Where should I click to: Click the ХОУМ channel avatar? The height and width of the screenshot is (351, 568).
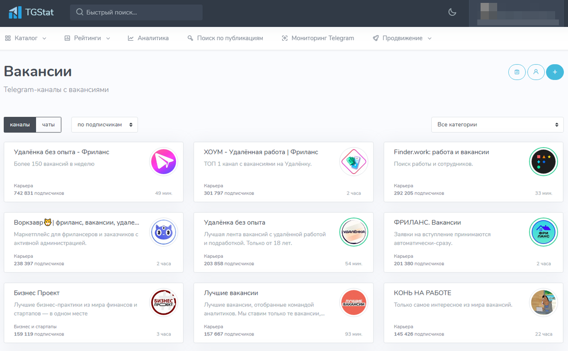tap(354, 162)
